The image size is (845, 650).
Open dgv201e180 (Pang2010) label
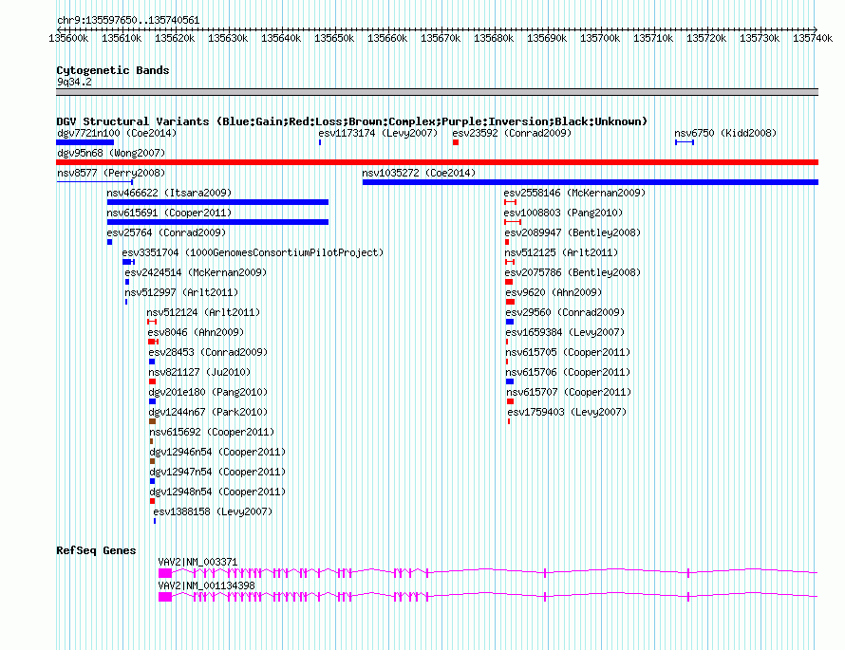(x=208, y=392)
